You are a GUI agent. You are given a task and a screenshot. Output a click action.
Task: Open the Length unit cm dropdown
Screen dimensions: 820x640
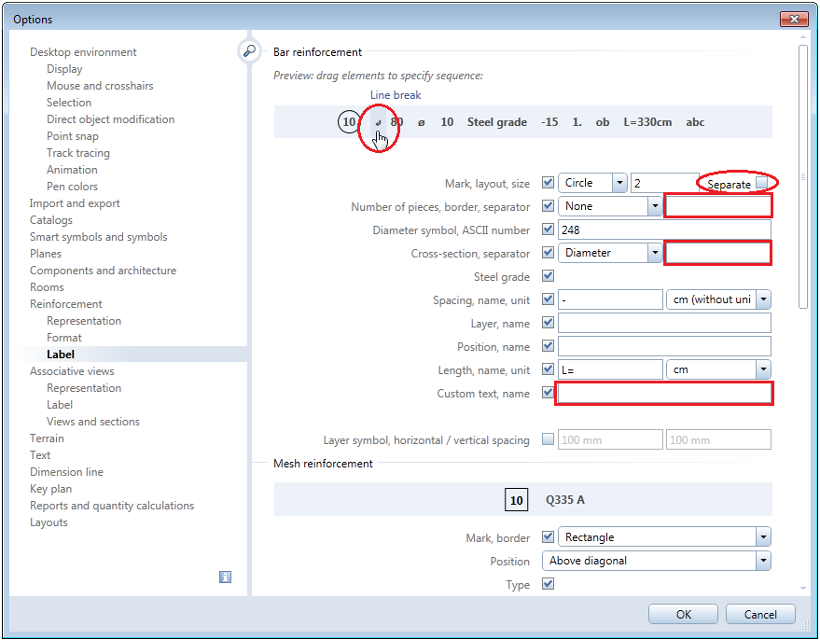(763, 369)
